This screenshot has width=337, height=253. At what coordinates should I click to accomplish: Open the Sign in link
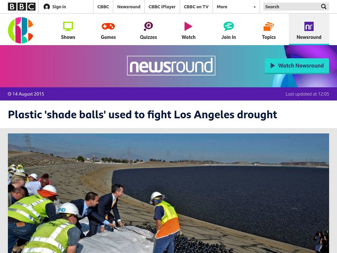(x=59, y=7)
